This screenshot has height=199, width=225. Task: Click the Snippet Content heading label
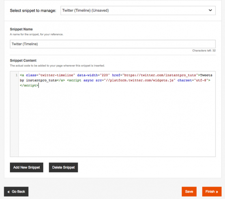click(x=23, y=60)
